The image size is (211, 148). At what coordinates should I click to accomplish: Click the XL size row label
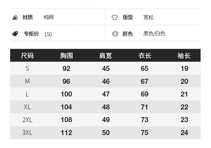pyautogui.click(x=27, y=107)
